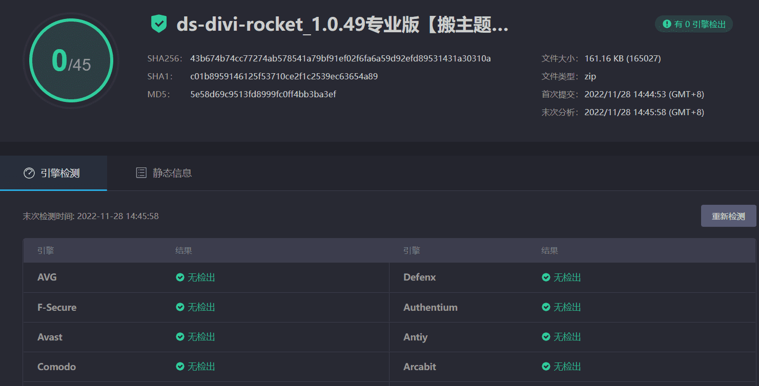Click the F-Secure engine name
Viewport: 759px width, 386px height.
tap(57, 307)
